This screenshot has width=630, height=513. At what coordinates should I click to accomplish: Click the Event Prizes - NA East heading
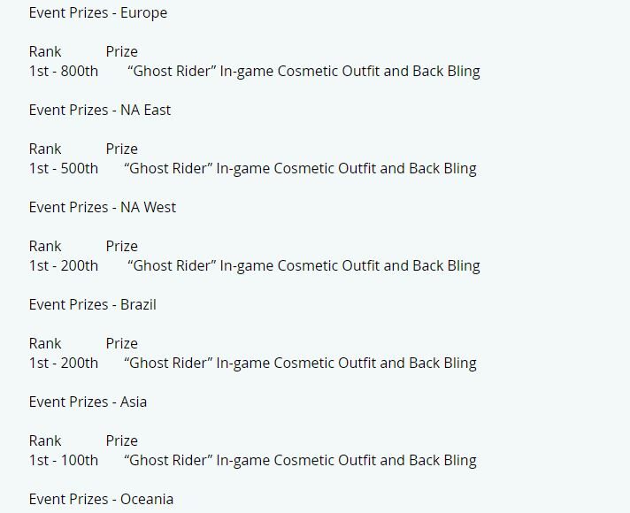point(100,110)
